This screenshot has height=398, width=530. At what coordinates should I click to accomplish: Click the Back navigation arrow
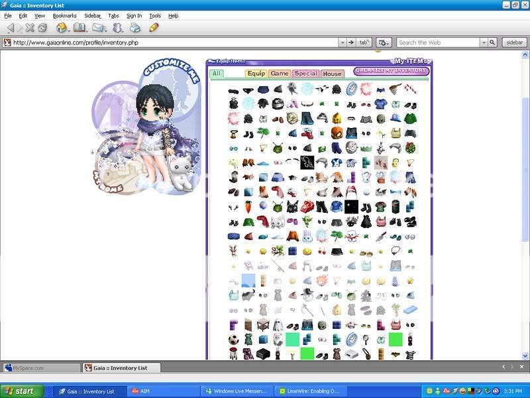(x=9, y=27)
